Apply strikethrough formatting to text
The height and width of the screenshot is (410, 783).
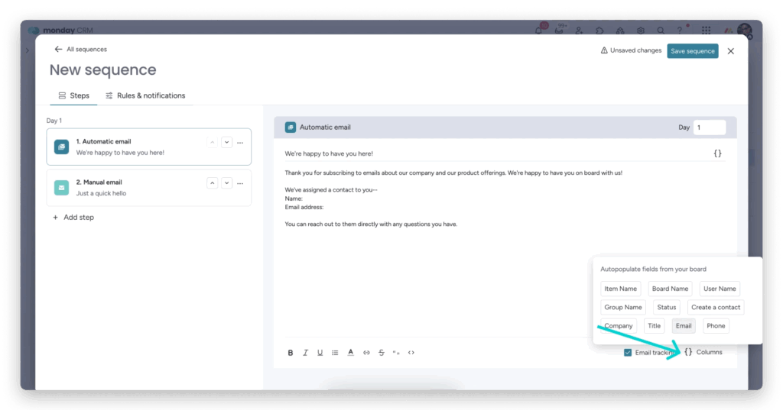click(x=381, y=353)
